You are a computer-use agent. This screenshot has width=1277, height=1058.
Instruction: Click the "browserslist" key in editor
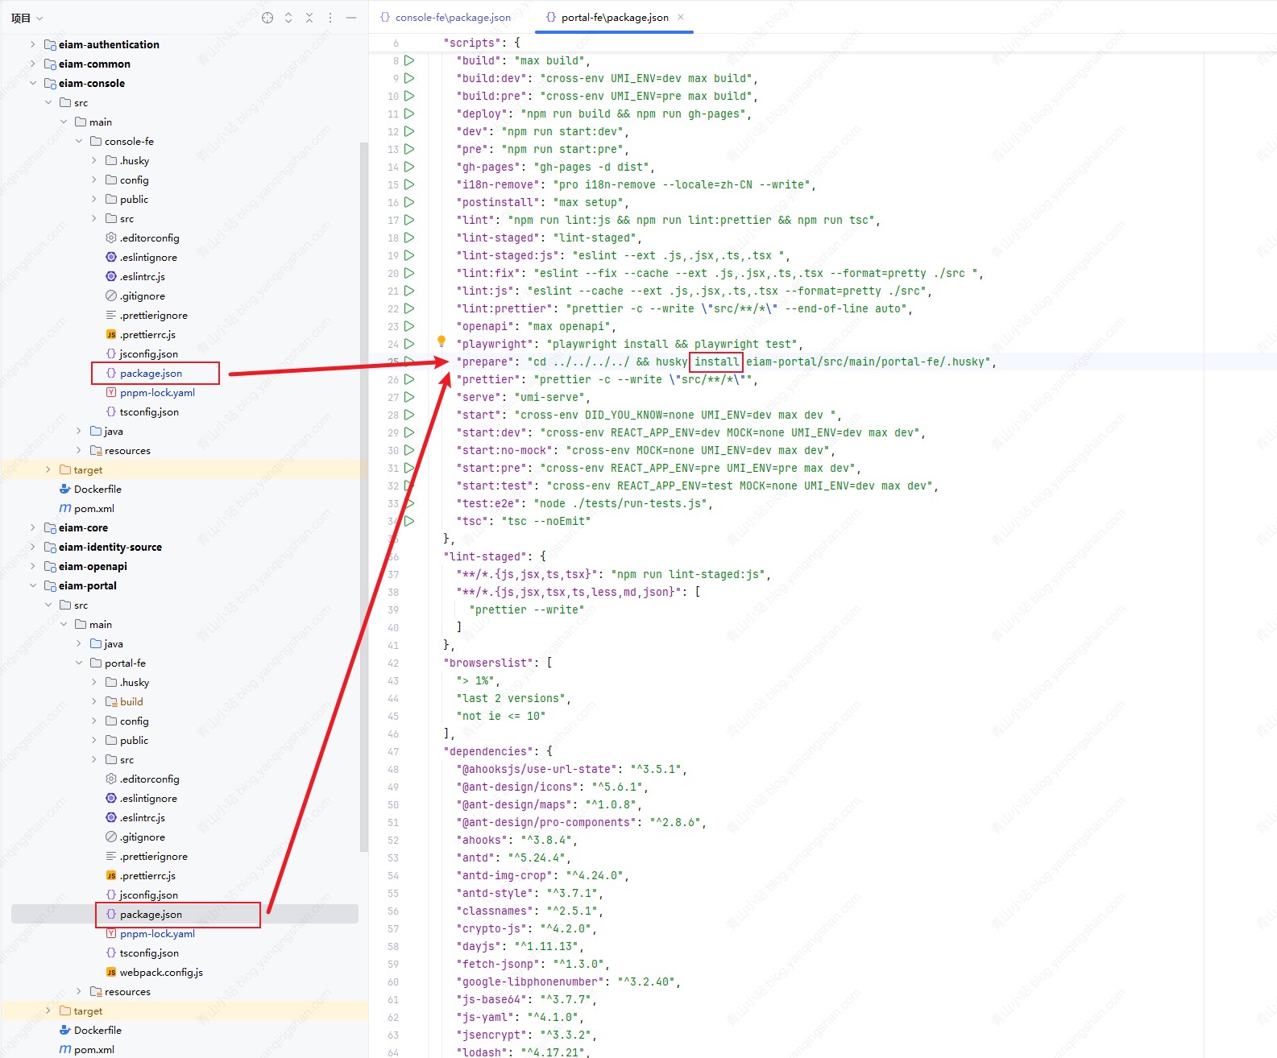[x=491, y=663]
